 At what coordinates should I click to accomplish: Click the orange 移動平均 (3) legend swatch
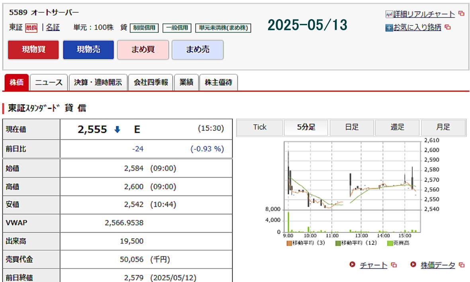(289, 243)
